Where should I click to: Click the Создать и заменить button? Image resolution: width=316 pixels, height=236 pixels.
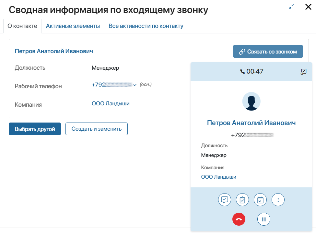tap(97, 129)
